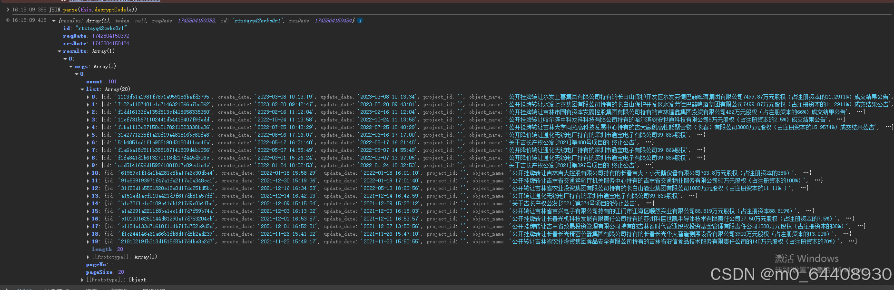Click the count: 101 property

click(x=101, y=82)
